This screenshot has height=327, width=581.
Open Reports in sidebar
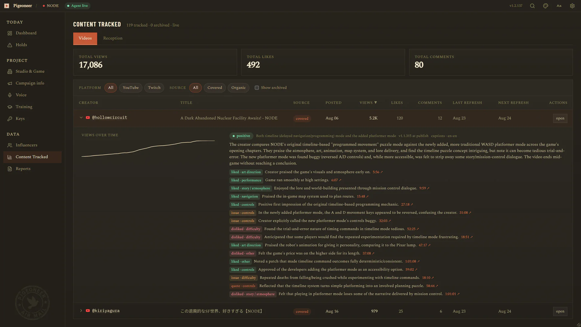32,169
